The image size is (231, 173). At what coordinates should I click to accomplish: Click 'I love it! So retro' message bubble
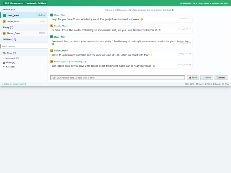121,55
